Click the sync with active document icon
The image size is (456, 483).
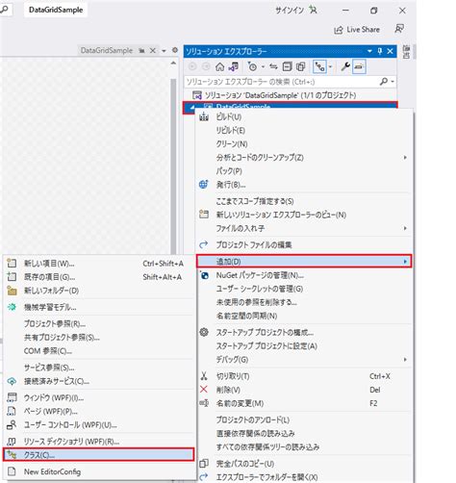pyautogui.click(x=273, y=66)
